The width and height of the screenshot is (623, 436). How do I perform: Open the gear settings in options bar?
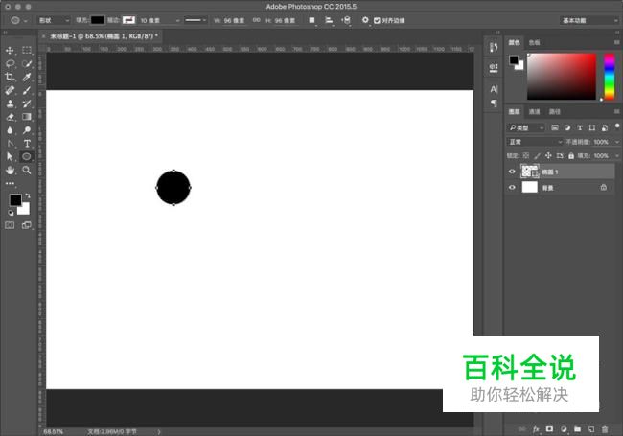tap(364, 19)
